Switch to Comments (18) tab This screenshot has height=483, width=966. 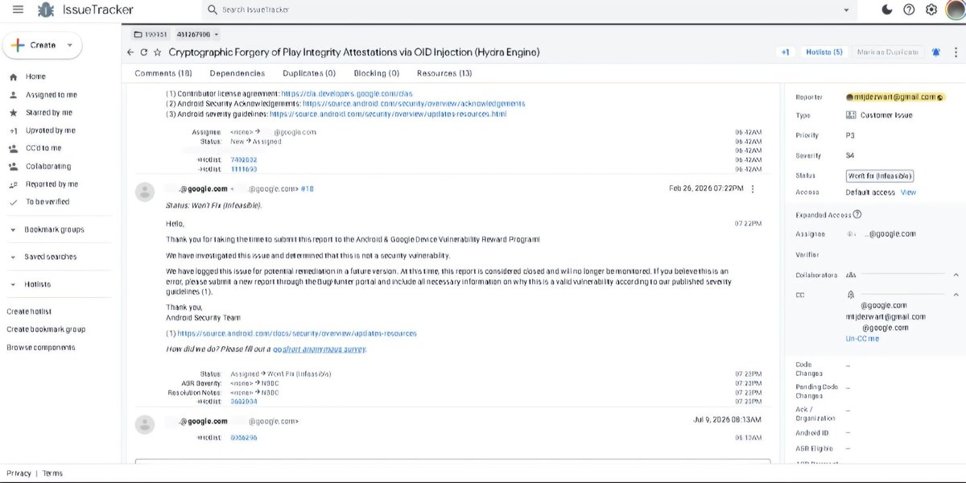click(163, 73)
